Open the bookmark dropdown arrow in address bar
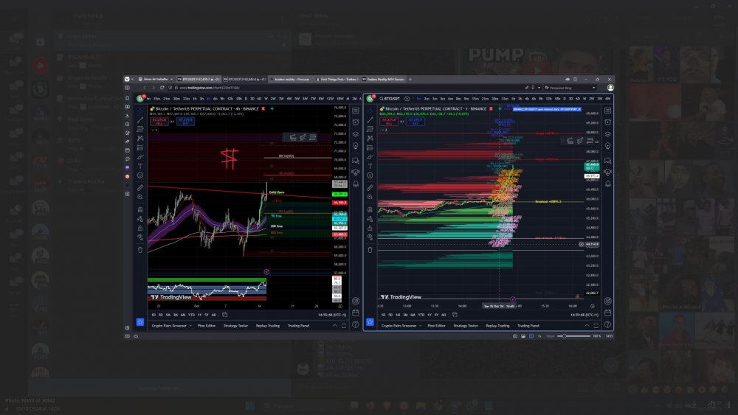 point(539,88)
